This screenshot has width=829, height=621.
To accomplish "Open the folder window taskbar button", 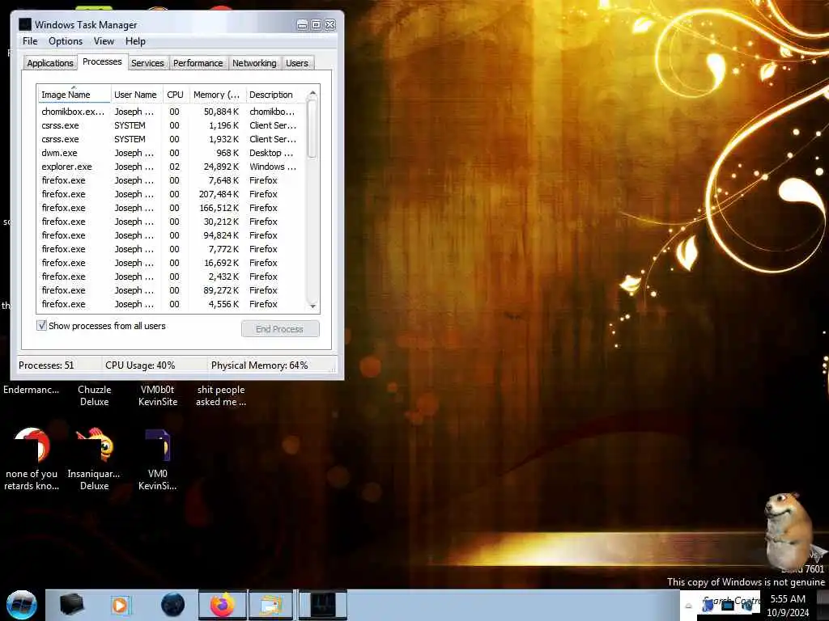I will pyautogui.click(x=270, y=605).
